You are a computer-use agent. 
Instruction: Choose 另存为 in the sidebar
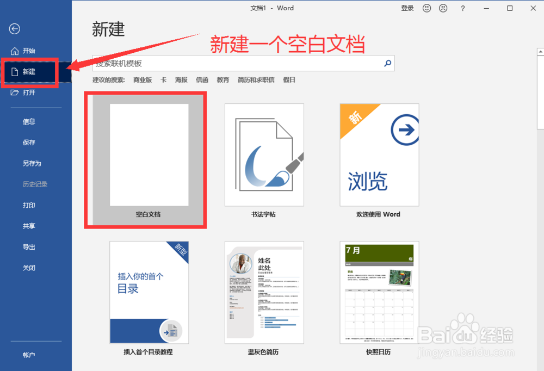32,163
